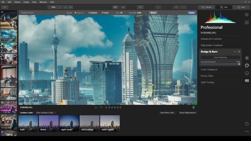This screenshot has width=251, height=141.
Task: Click the color label circle icon
Action: click(96, 107)
